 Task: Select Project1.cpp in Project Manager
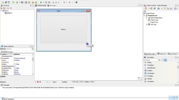[x=154, y=20]
